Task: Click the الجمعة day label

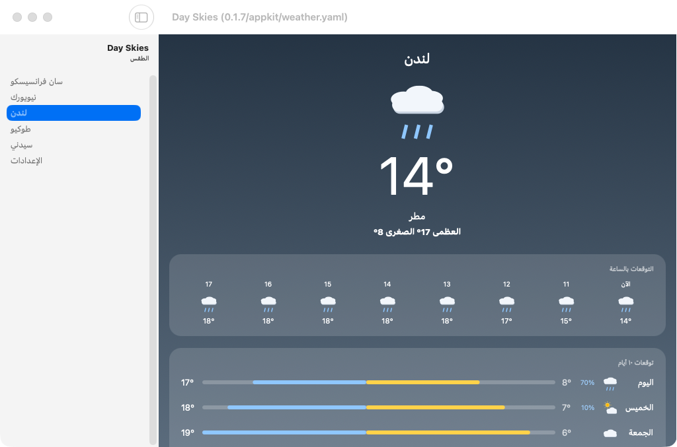Action: (641, 432)
